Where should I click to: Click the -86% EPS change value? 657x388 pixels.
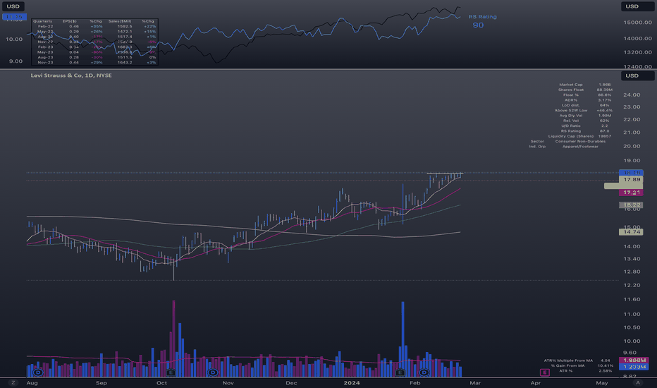coord(97,52)
